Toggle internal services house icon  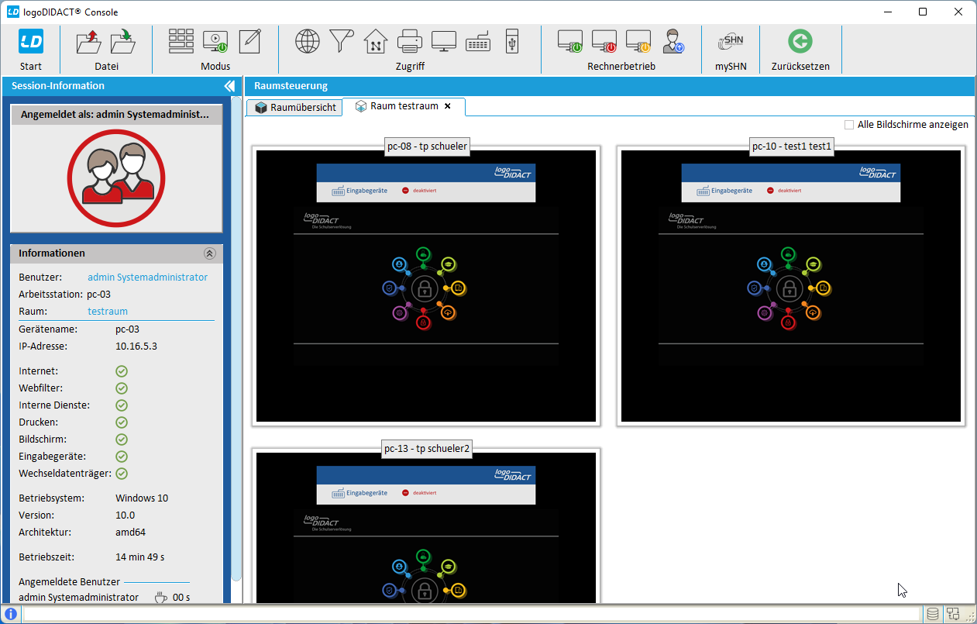click(x=376, y=41)
